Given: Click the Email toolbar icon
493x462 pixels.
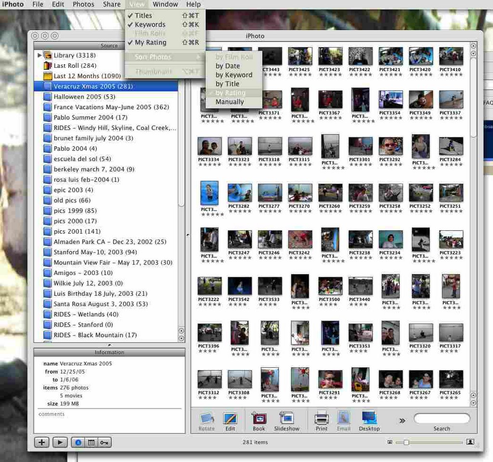Looking at the screenshot, I should [x=343, y=421].
